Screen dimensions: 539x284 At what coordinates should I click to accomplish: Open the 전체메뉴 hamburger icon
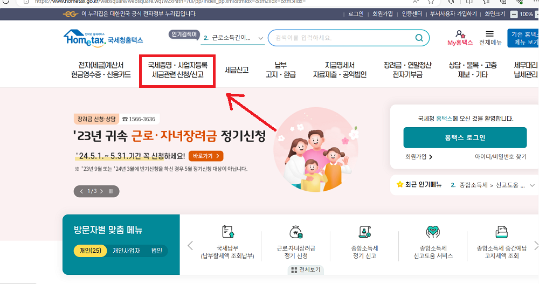pos(489,34)
